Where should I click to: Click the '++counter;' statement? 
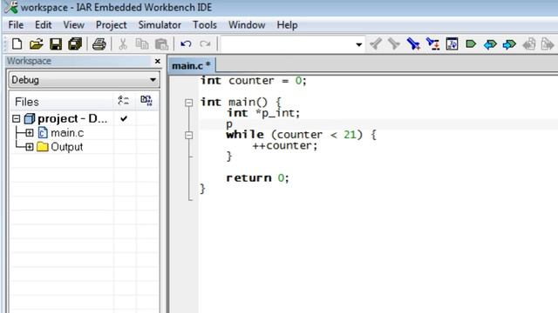tap(285, 146)
